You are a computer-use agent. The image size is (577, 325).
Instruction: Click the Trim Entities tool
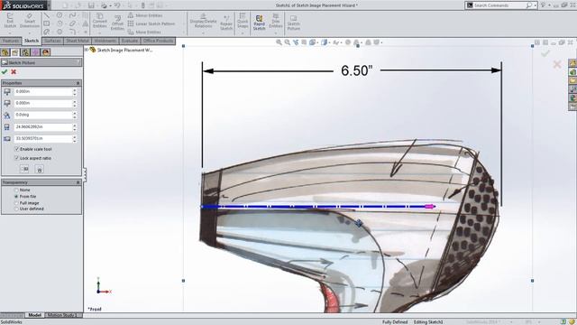click(x=276, y=21)
